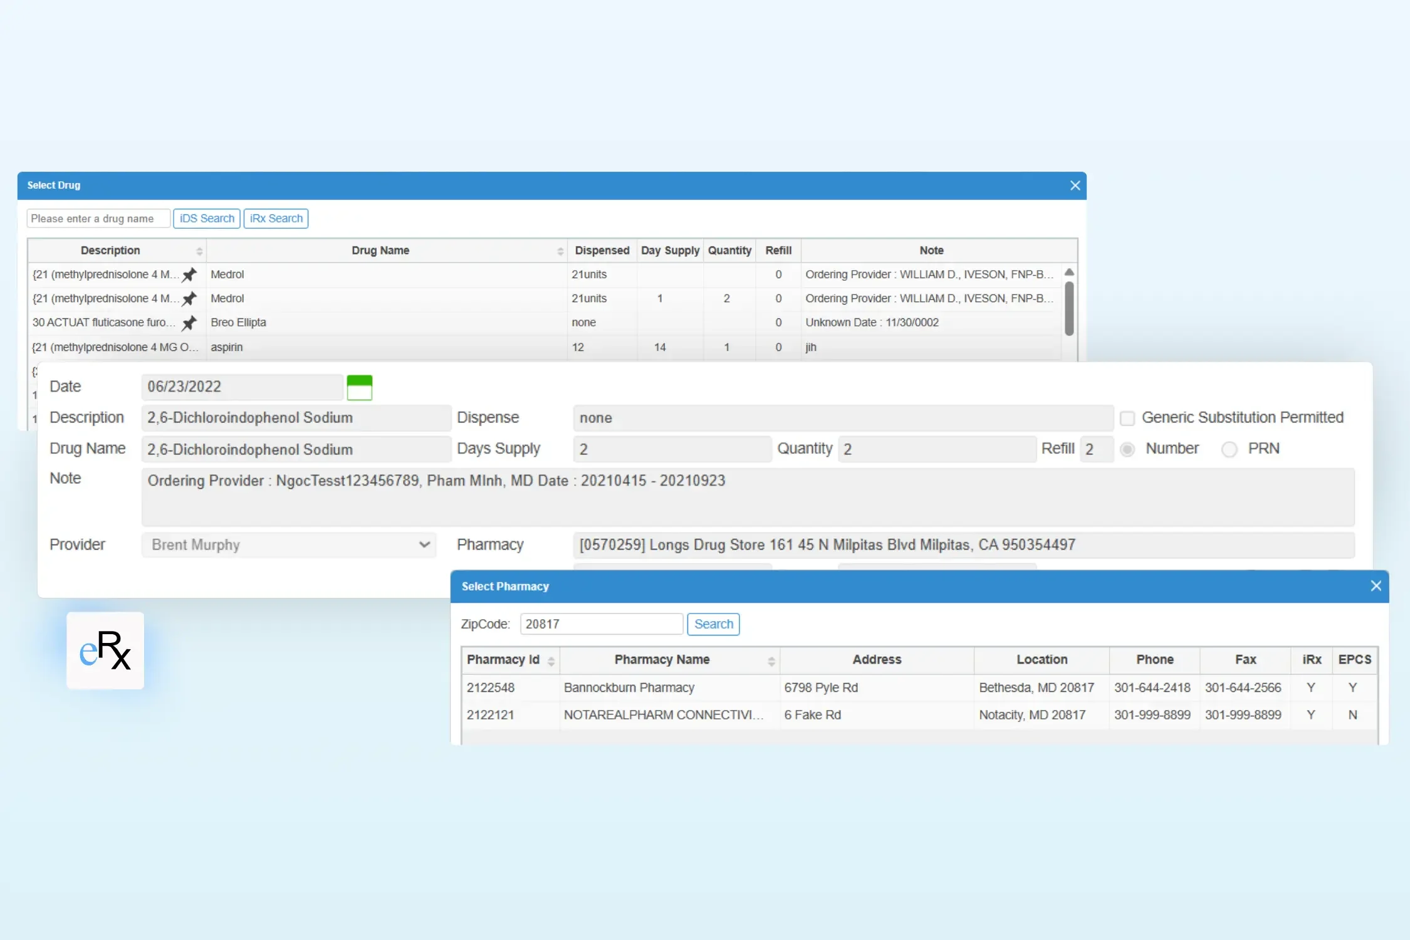
Task: Switch to iDS Search mode
Action: tap(206, 218)
